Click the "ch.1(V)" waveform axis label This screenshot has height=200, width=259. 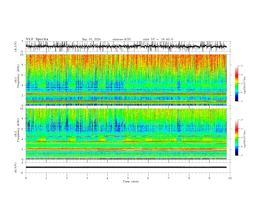(16, 46)
